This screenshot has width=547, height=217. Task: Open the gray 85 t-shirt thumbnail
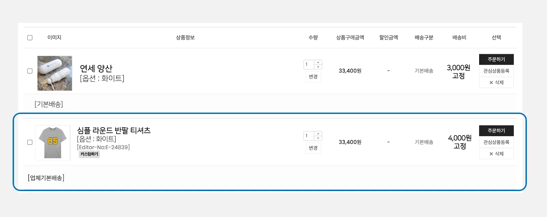pyautogui.click(x=53, y=143)
